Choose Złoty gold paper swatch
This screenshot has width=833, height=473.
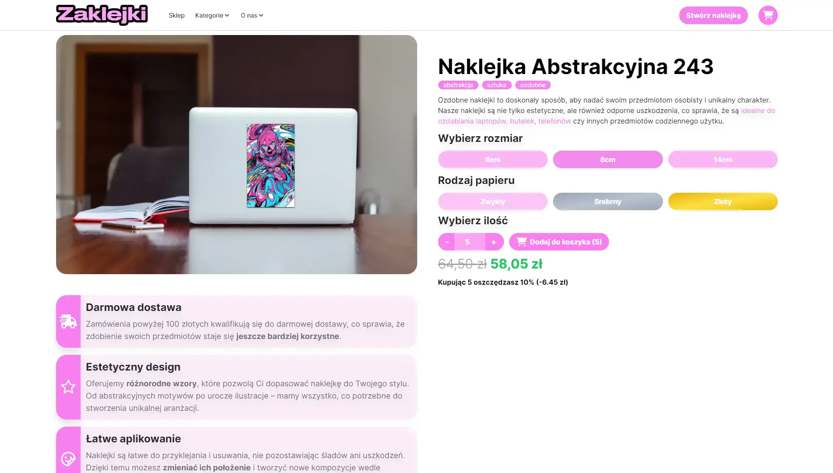click(723, 201)
